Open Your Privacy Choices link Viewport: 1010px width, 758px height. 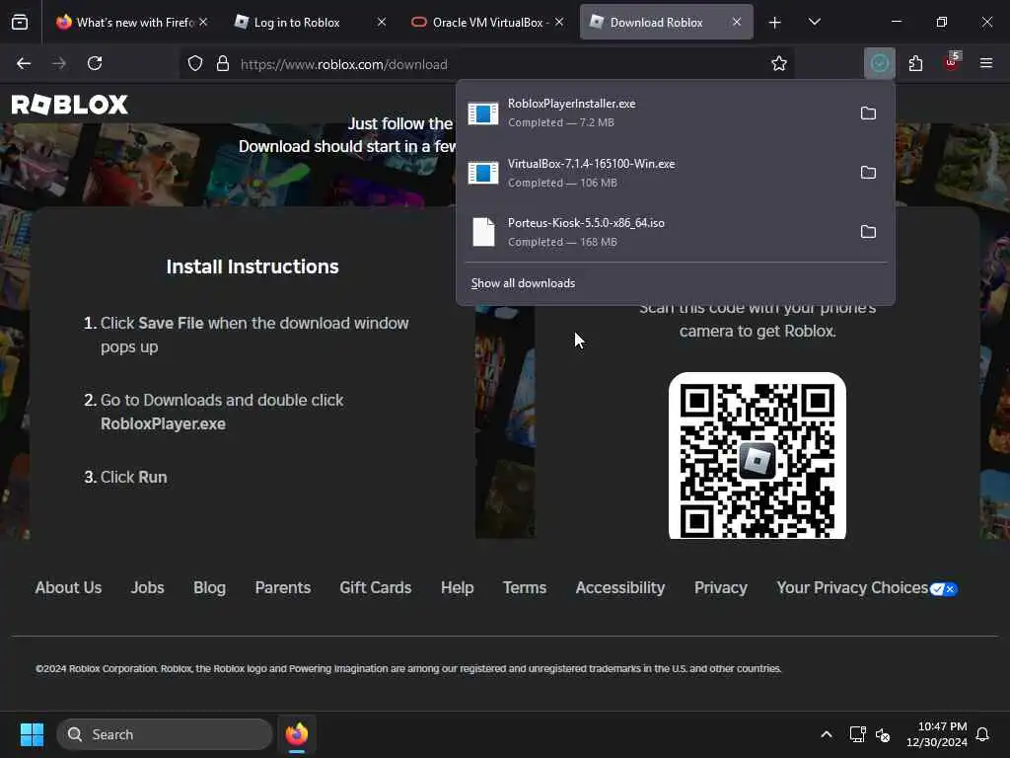[867, 588]
